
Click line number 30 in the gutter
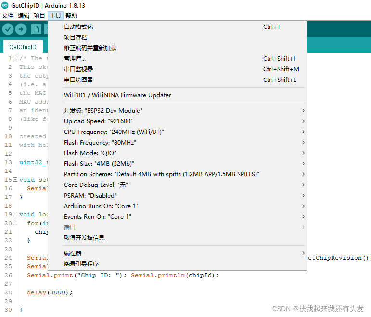pyautogui.click(x=8, y=310)
